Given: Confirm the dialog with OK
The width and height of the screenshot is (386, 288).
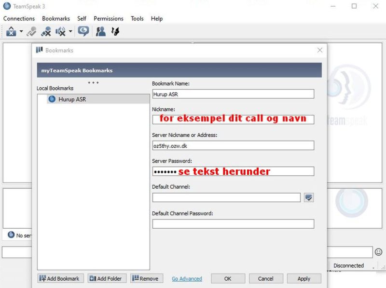Looking at the screenshot, I should 228,278.
